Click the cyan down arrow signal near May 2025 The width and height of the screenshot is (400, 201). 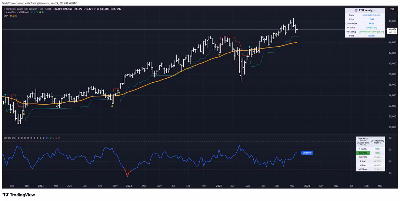pyautogui.click(x=250, y=47)
